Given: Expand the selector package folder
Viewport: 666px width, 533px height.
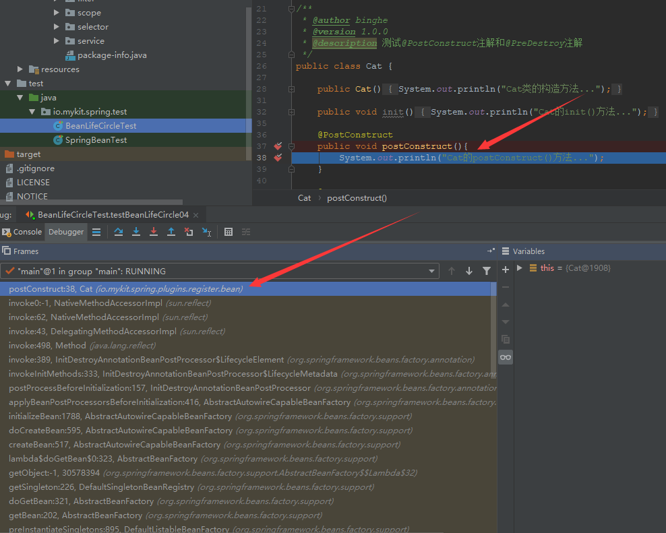Looking at the screenshot, I should [57, 27].
